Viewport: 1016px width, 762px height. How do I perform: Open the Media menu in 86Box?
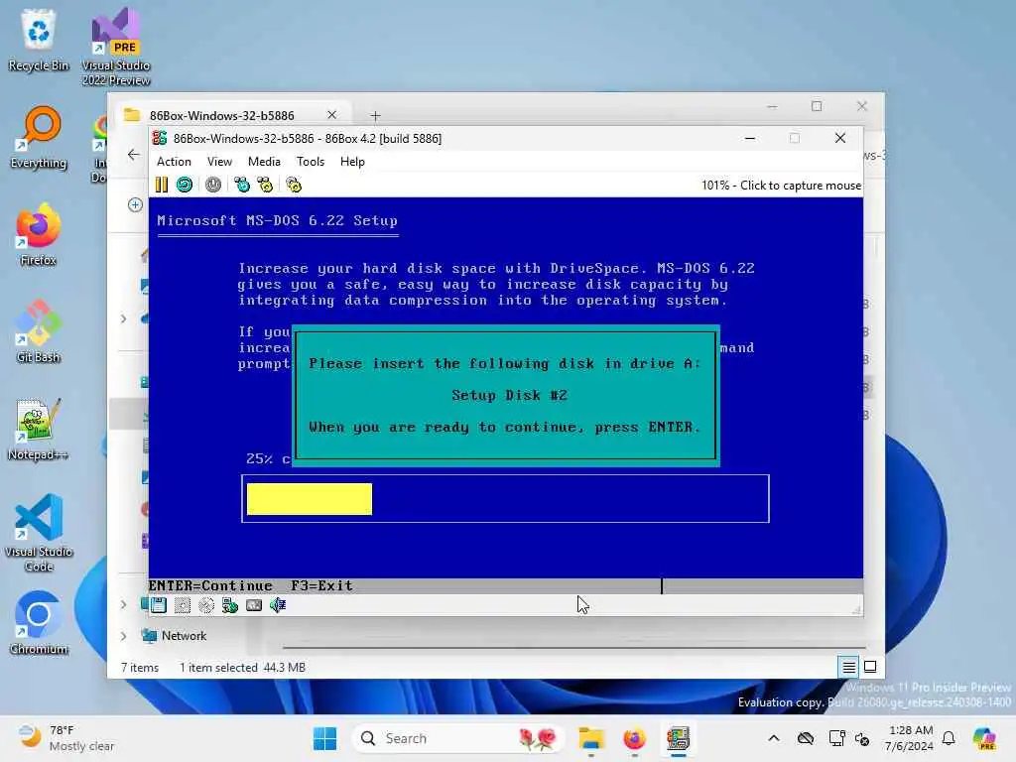pyautogui.click(x=264, y=162)
